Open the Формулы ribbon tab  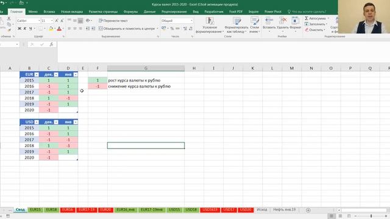click(x=130, y=12)
